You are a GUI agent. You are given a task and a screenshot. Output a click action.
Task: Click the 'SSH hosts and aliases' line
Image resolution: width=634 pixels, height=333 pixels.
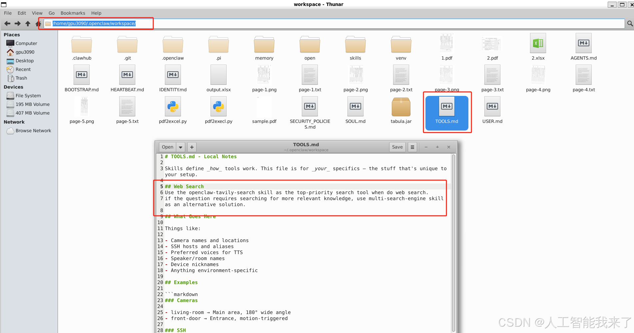pos(202,246)
